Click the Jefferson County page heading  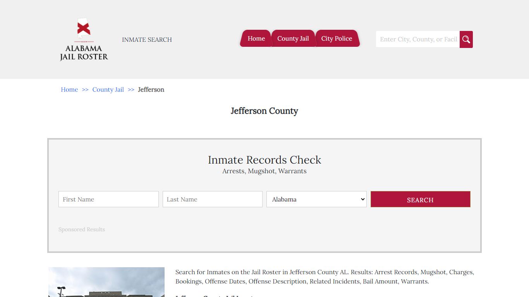[264, 111]
